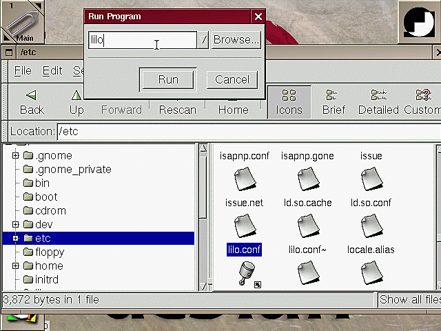Select the floppy folder in the tree
The height and width of the screenshot is (331, 441).
[43, 252]
